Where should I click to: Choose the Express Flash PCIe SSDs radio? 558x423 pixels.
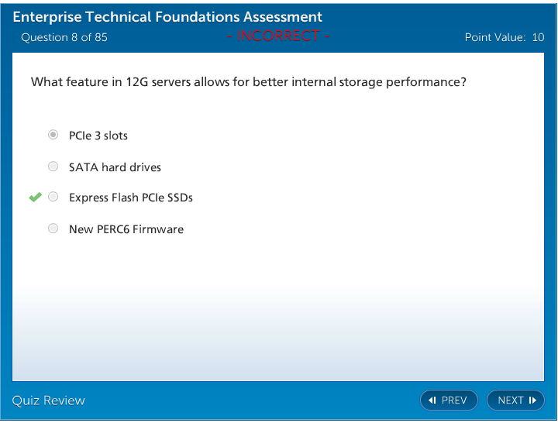coord(53,198)
